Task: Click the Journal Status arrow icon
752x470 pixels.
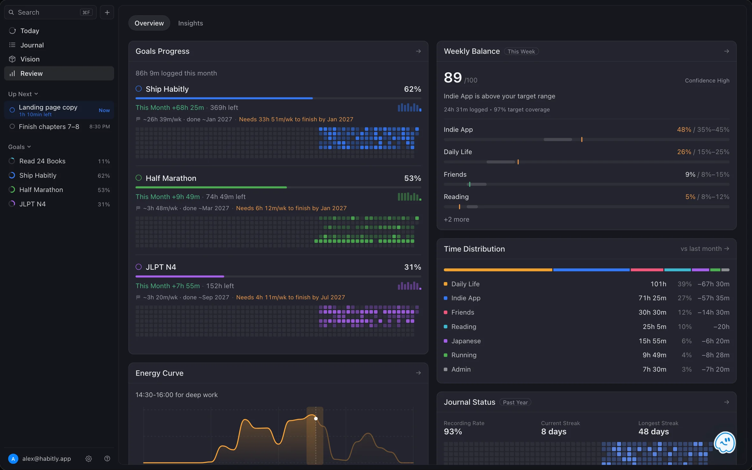Action: 727,402
